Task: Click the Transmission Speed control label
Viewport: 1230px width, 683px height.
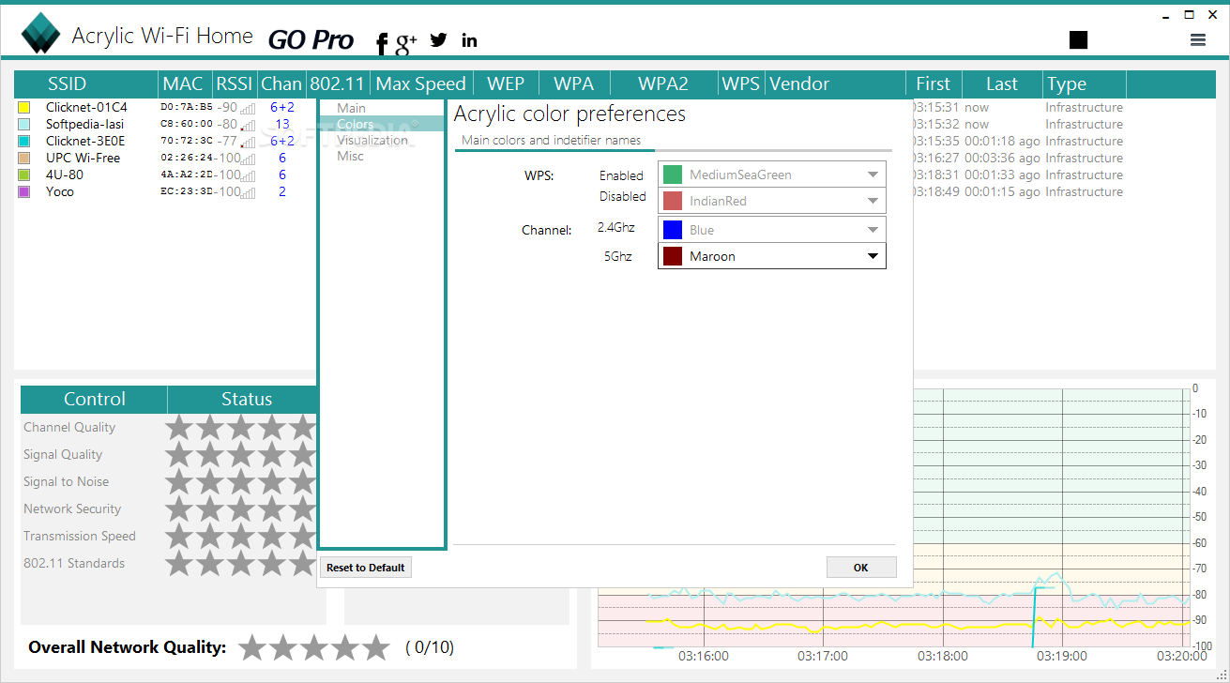Action: [x=80, y=536]
